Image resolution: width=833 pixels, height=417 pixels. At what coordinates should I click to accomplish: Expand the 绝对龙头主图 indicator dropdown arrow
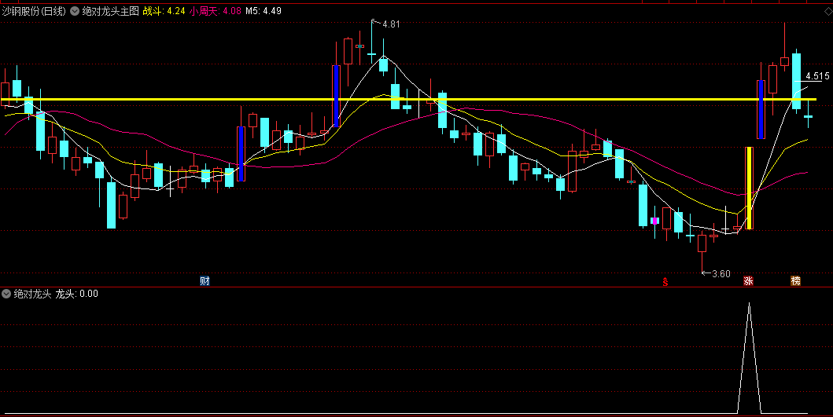pyautogui.click(x=75, y=11)
